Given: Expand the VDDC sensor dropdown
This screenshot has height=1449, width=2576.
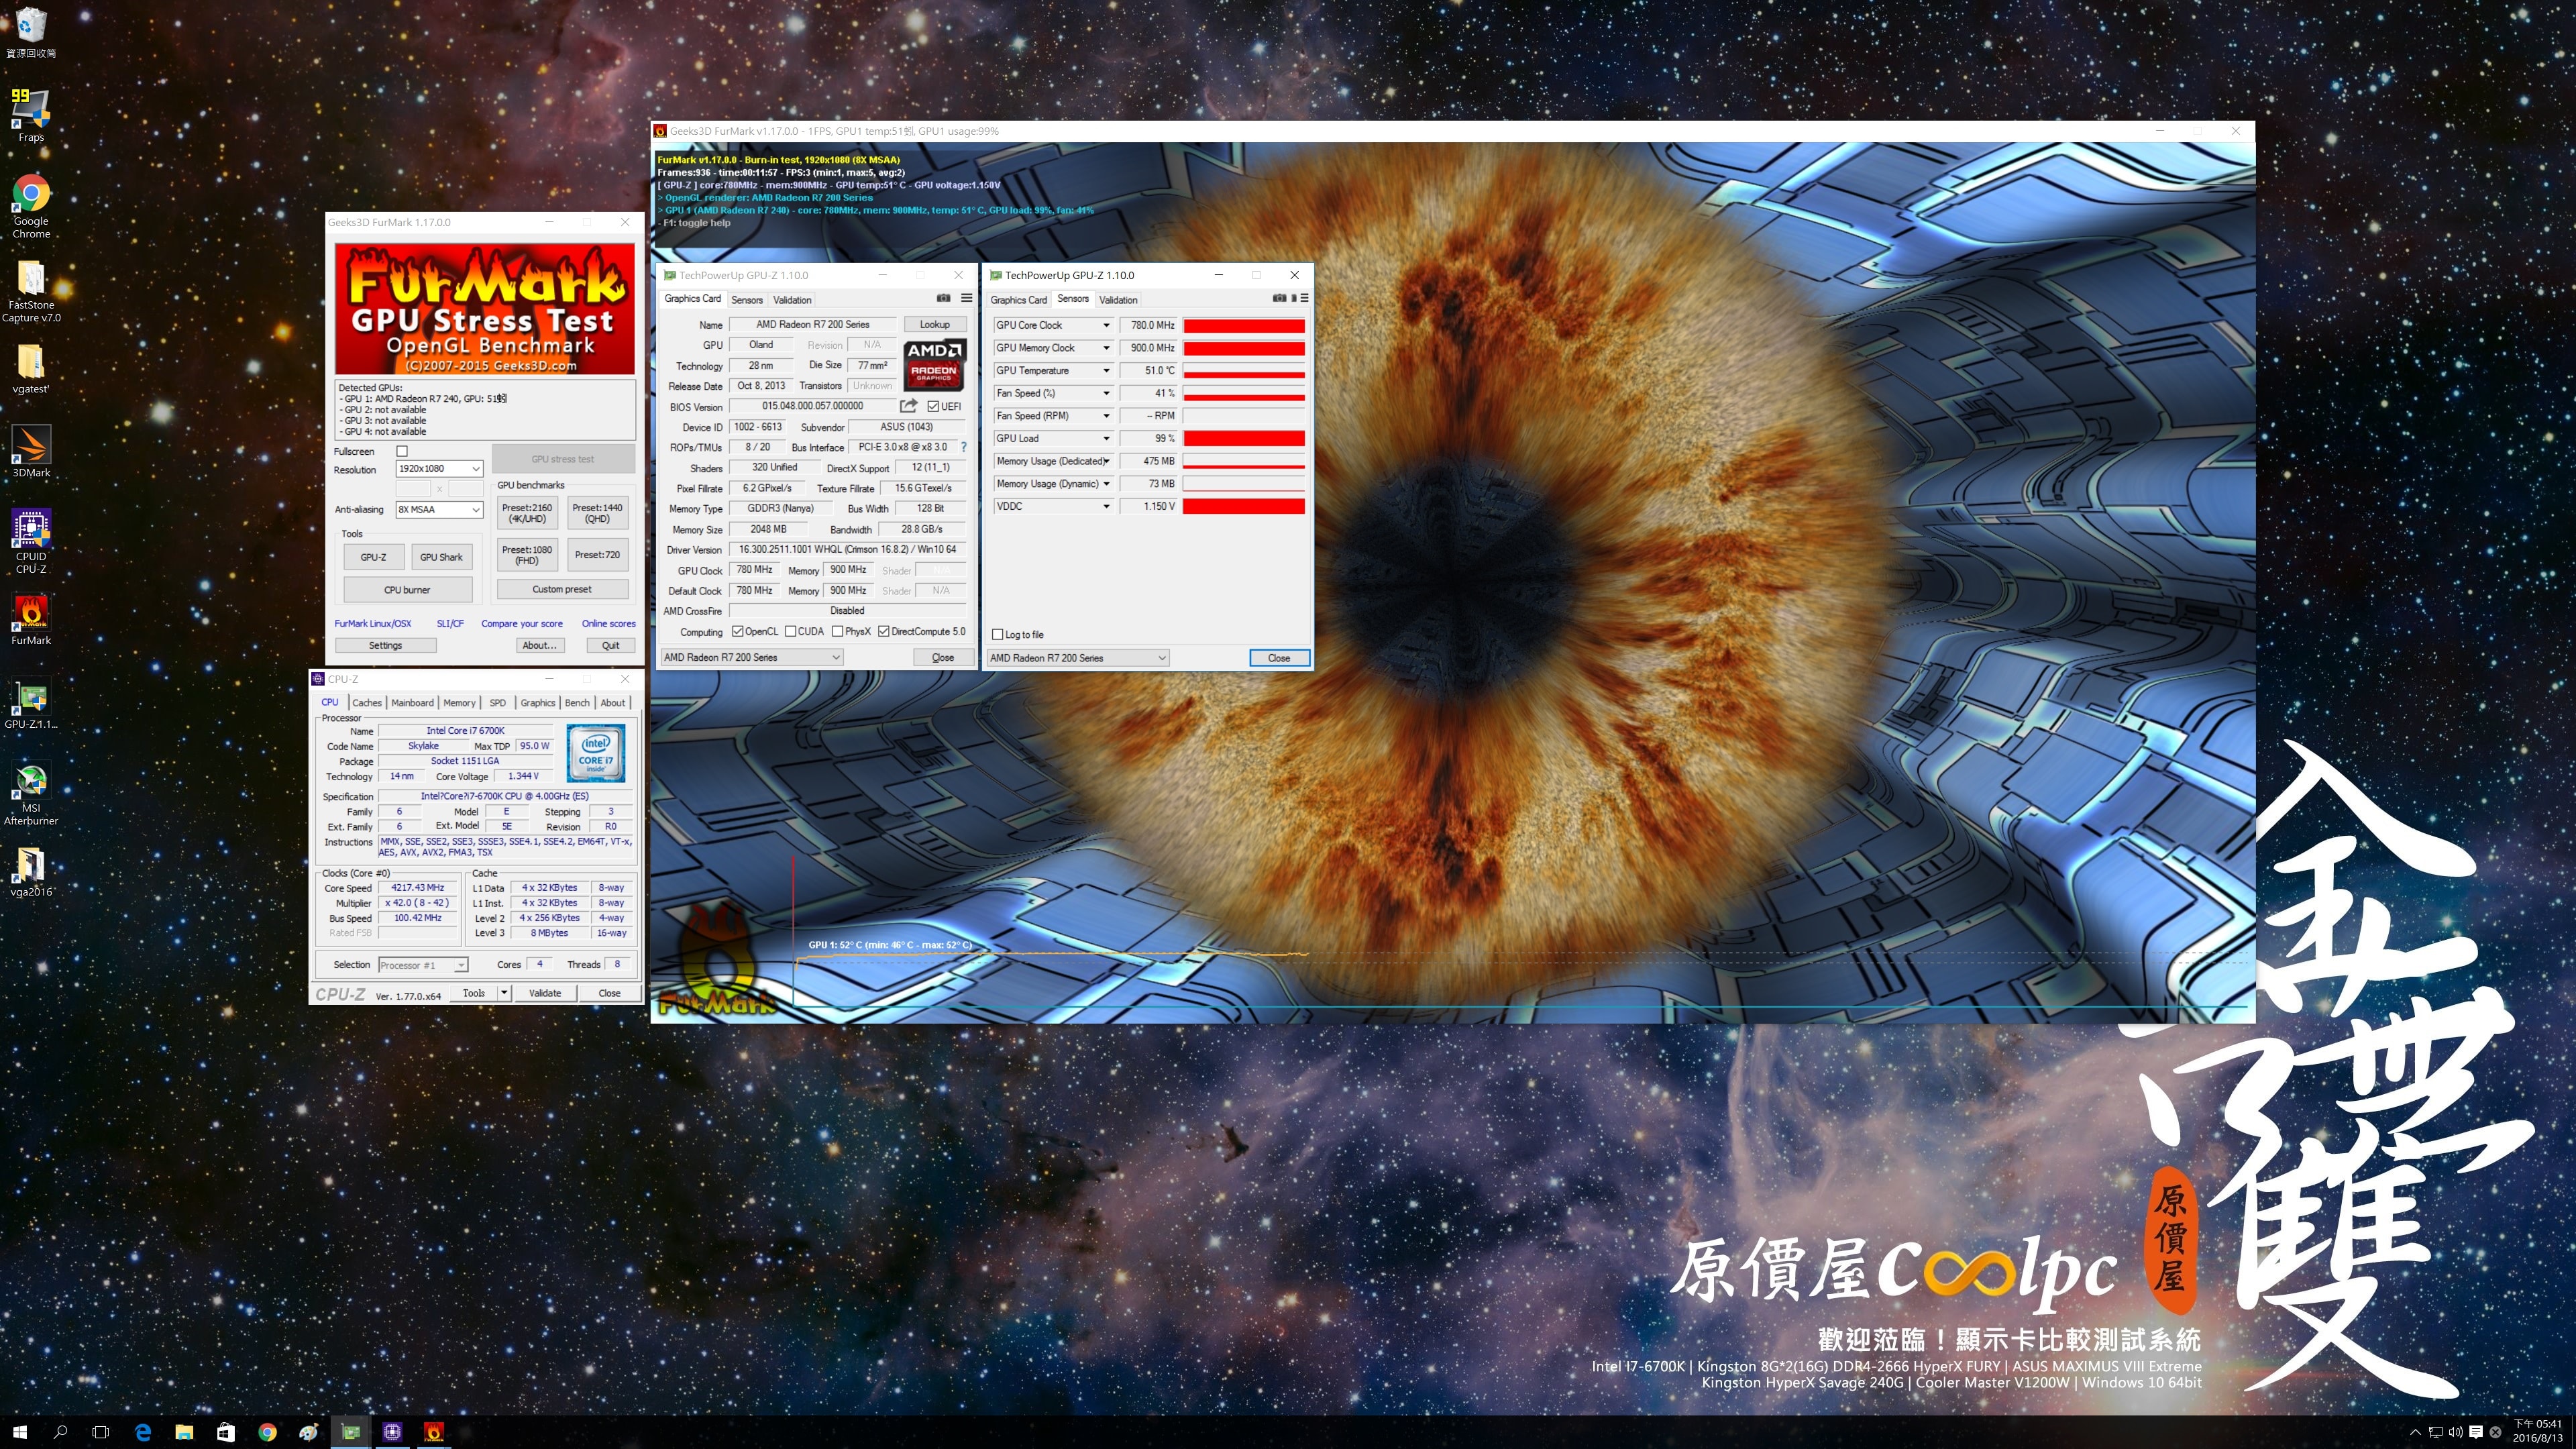Looking at the screenshot, I should click(1106, 506).
